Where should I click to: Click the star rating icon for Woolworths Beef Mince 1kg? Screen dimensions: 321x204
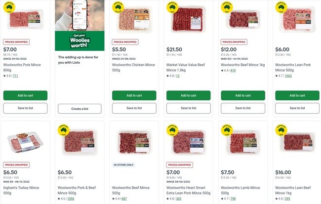[x=222, y=71]
